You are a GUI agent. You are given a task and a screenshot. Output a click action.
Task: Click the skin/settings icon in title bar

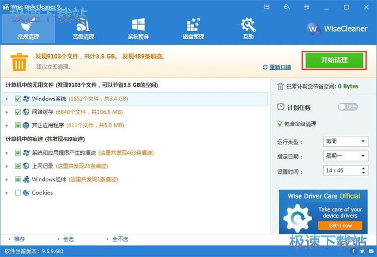click(287, 7)
